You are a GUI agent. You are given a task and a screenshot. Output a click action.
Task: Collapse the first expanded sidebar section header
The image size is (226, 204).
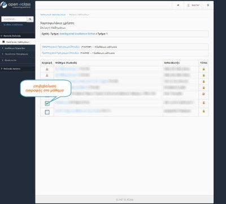pos(18,36)
